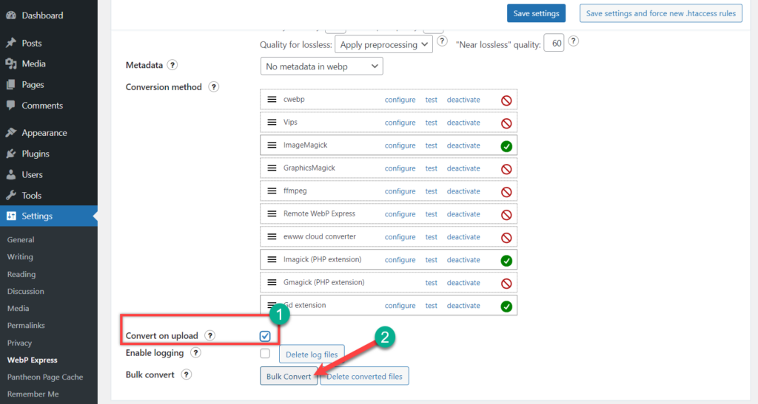Click configure link for Gd extension
Viewport: 758px width, 404px height.
[400, 306]
